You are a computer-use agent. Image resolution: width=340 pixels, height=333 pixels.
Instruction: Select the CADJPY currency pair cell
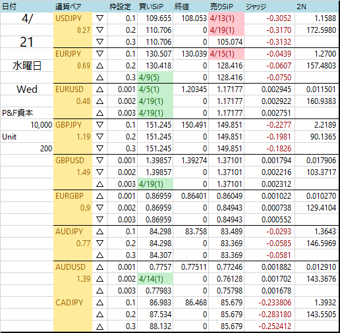click(73, 303)
